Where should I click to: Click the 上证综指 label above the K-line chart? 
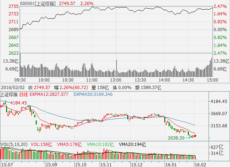(9, 95)
